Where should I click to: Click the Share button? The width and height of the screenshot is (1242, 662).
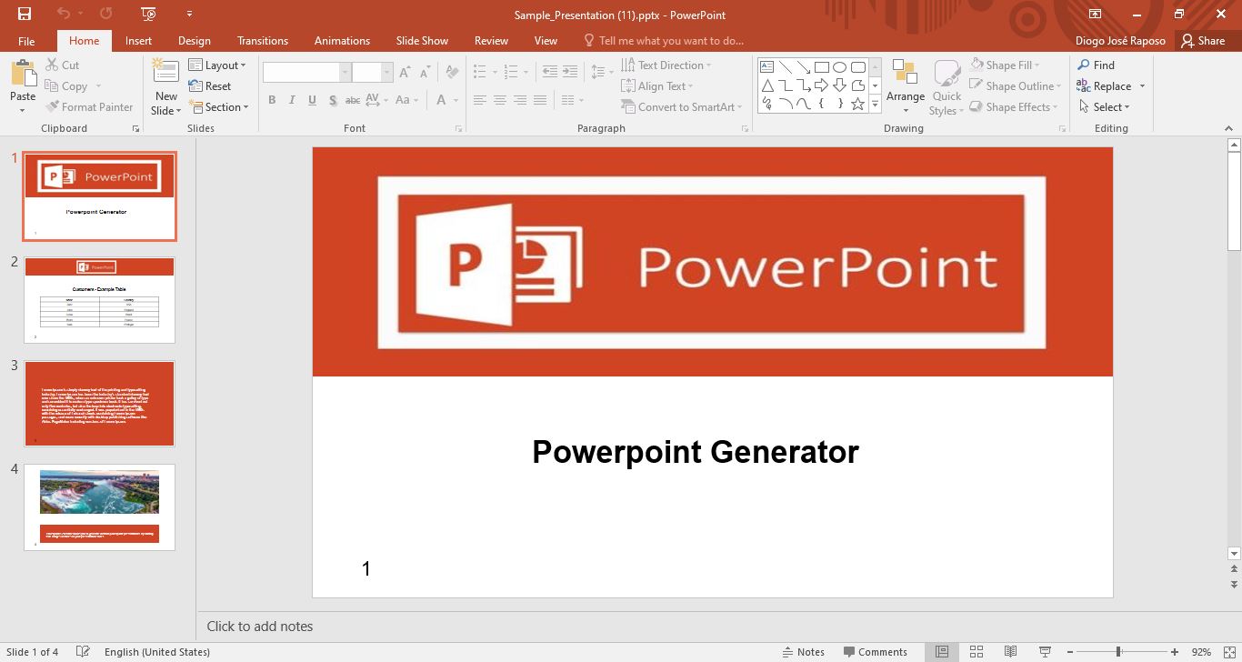pos(1202,41)
